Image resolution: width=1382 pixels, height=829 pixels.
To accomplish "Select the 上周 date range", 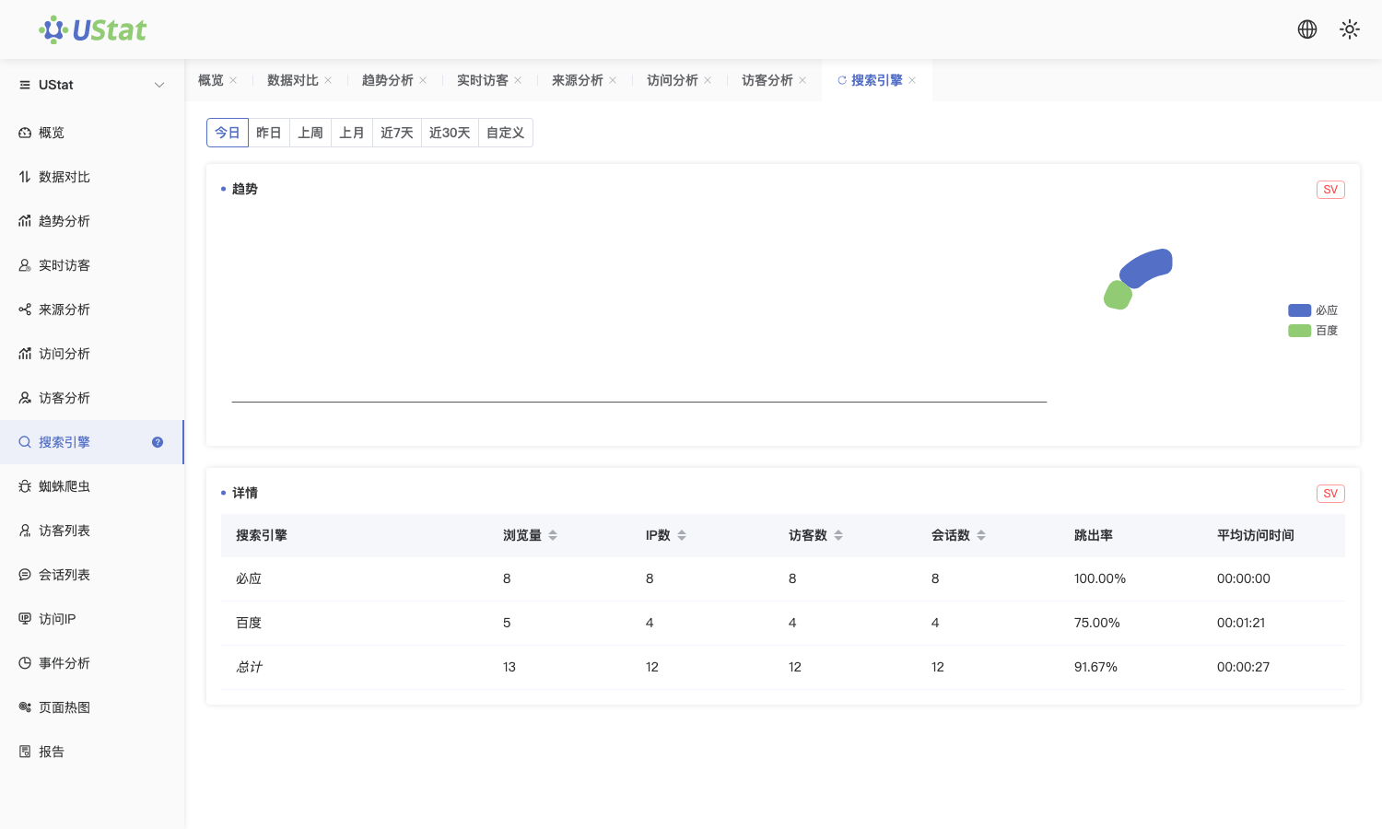I will pyautogui.click(x=310, y=133).
